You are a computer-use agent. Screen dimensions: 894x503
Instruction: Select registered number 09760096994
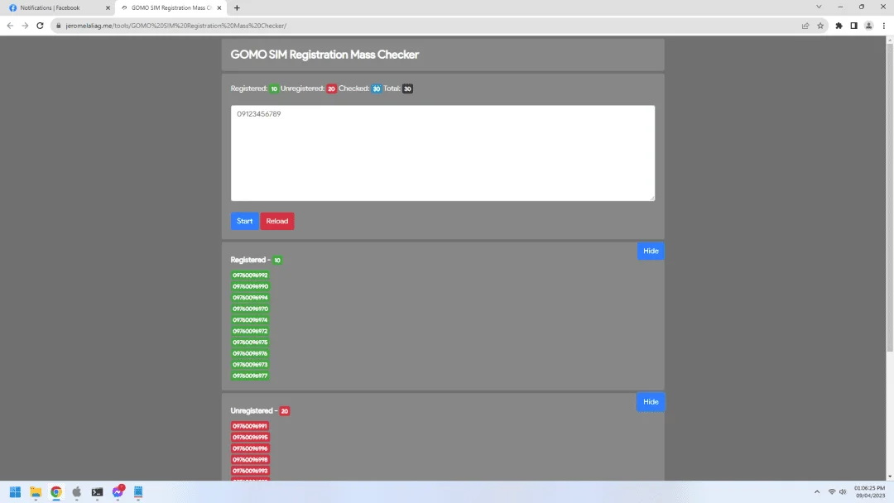coord(250,297)
